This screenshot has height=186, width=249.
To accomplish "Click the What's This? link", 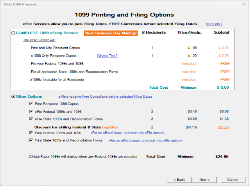I will click(107, 56).
